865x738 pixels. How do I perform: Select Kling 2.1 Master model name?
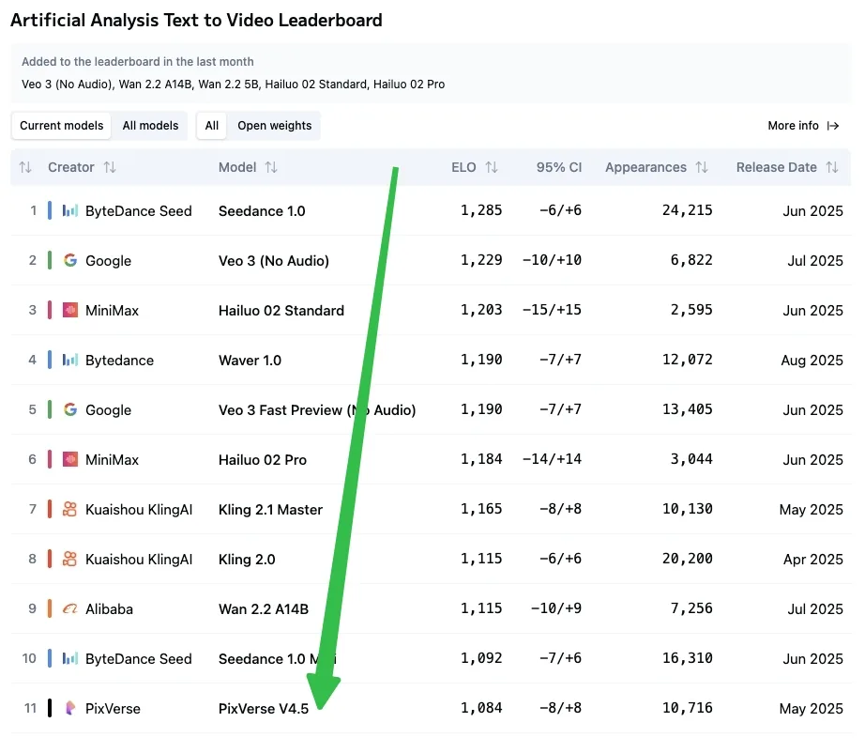[x=270, y=509]
